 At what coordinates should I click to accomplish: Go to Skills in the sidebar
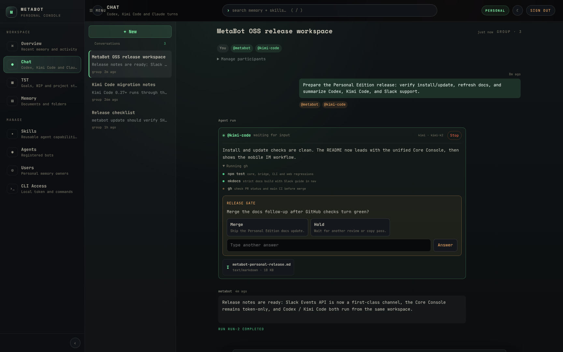[x=42, y=134]
